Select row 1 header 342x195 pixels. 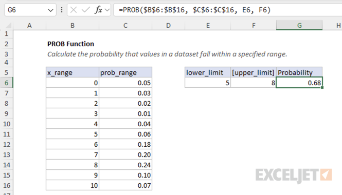[x=7, y=34]
